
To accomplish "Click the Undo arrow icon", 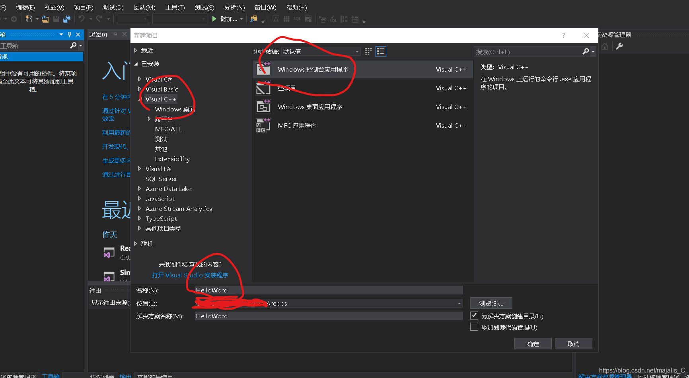I will coord(82,19).
